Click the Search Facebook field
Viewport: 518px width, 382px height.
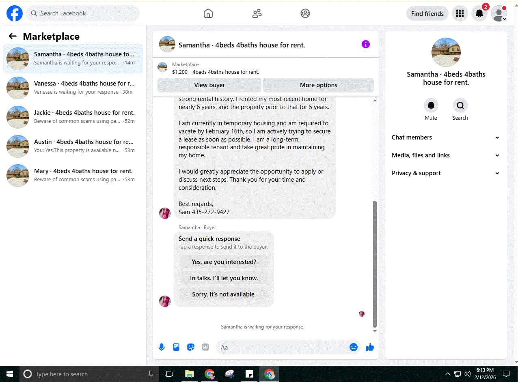[83, 13]
